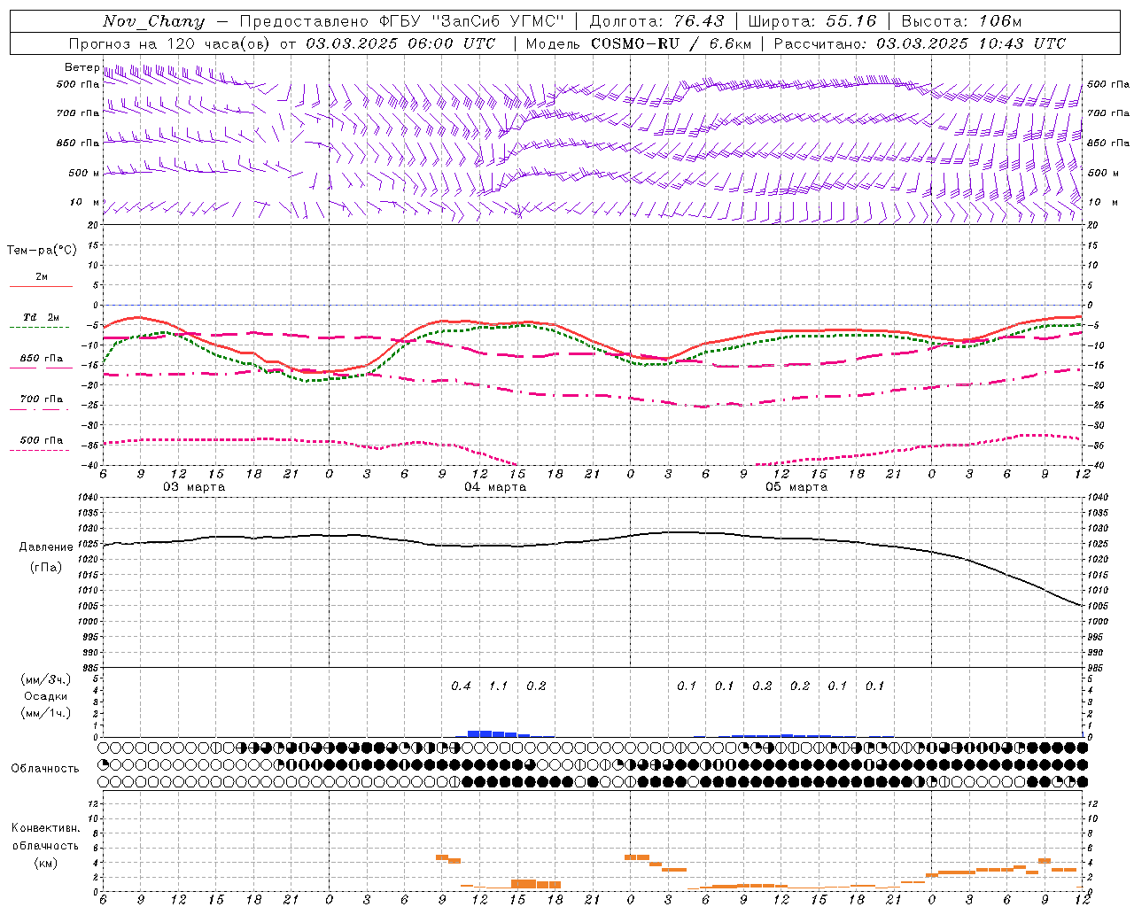Click the longitude value 'Долгота: 76.43'

point(656,21)
